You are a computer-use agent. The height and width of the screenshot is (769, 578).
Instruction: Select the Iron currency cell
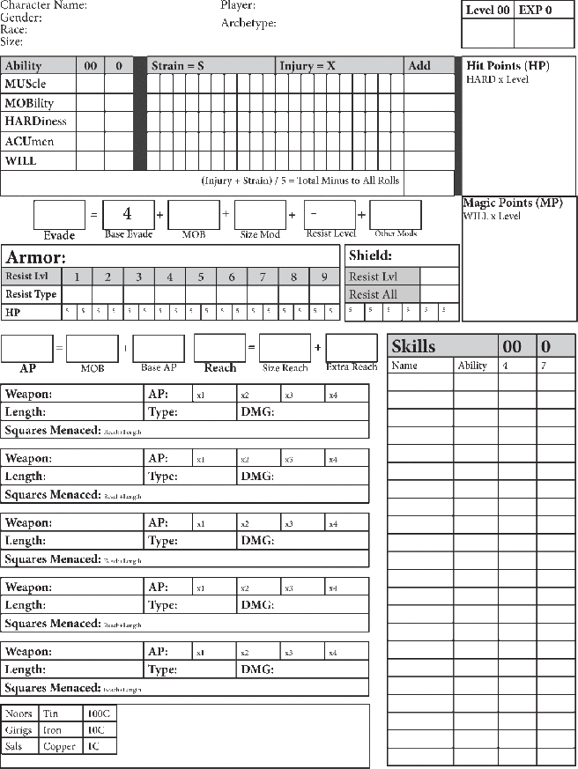[x=60, y=729]
